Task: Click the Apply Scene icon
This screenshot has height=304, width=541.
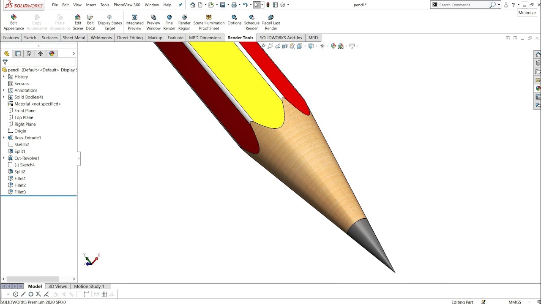Action: click(341, 46)
